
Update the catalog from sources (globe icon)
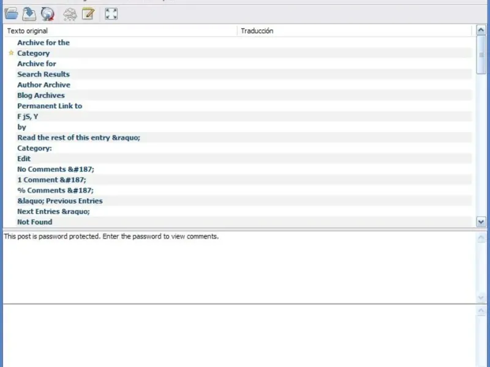coord(48,14)
